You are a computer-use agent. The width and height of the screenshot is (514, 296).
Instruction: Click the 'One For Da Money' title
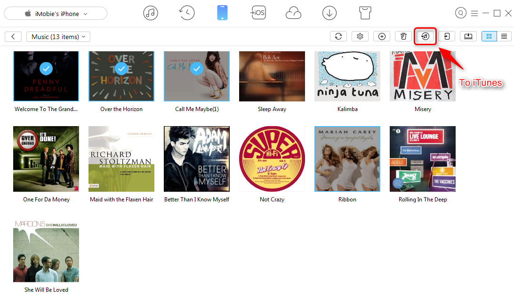pyautogui.click(x=46, y=200)
